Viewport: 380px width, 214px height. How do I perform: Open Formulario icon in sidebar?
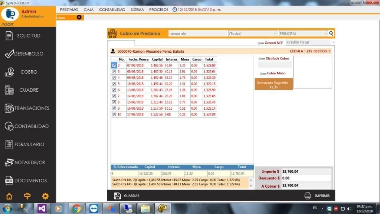click(x=9, y=145)
